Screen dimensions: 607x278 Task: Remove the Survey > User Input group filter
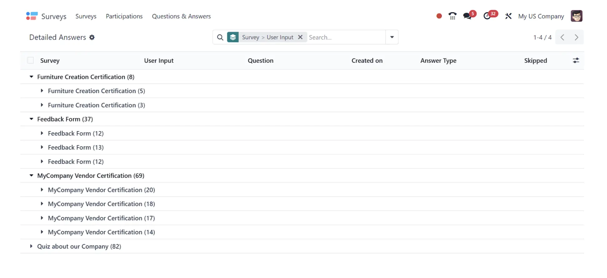(300, 37)
